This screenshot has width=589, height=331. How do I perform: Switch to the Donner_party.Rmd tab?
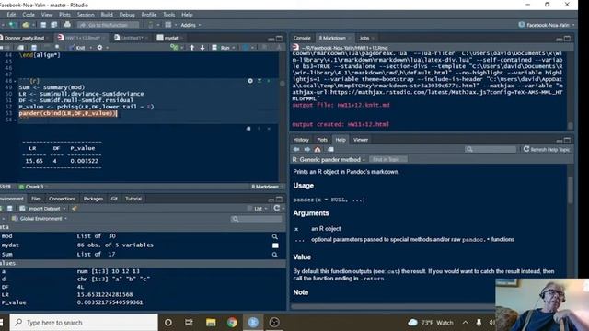pos(24,38)
